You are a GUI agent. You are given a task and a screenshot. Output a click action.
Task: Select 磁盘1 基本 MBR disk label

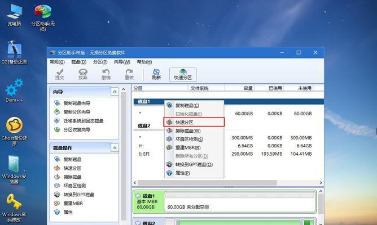(x=148, y=201)
